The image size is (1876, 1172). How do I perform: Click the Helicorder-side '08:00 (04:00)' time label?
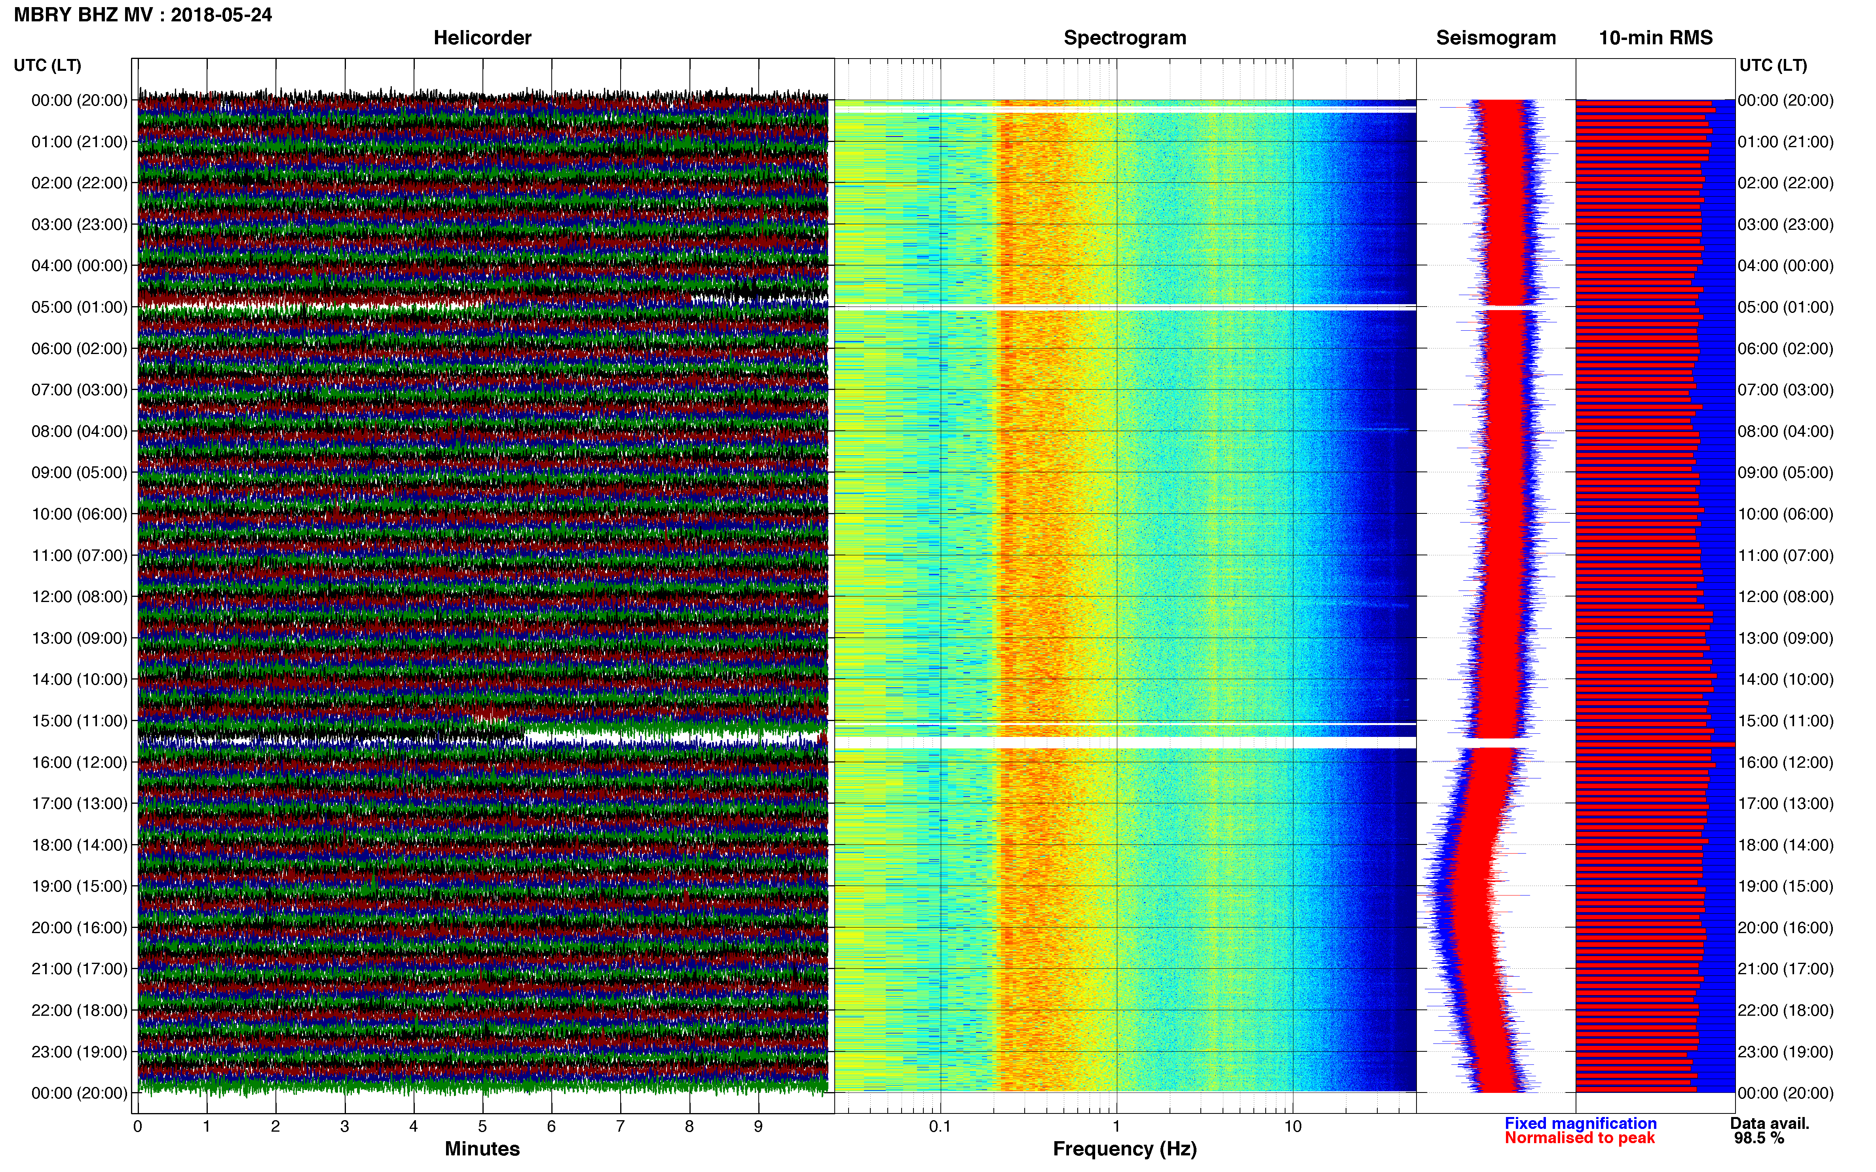click(x=79, y=431)
